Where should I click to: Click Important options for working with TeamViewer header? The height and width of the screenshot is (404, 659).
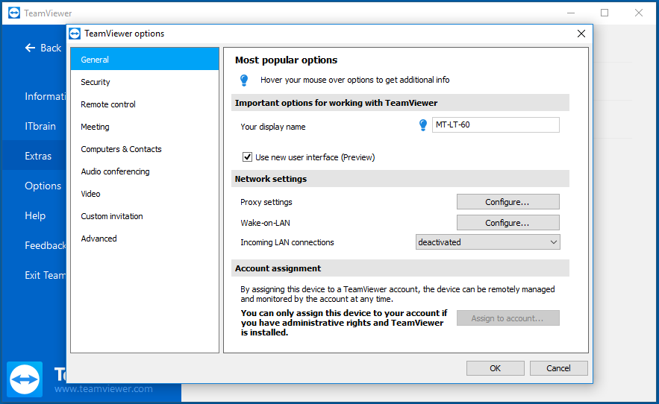(400, 103)
